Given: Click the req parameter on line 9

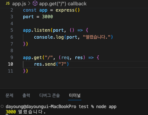Looking at the screenshot, I should (65, 57).
